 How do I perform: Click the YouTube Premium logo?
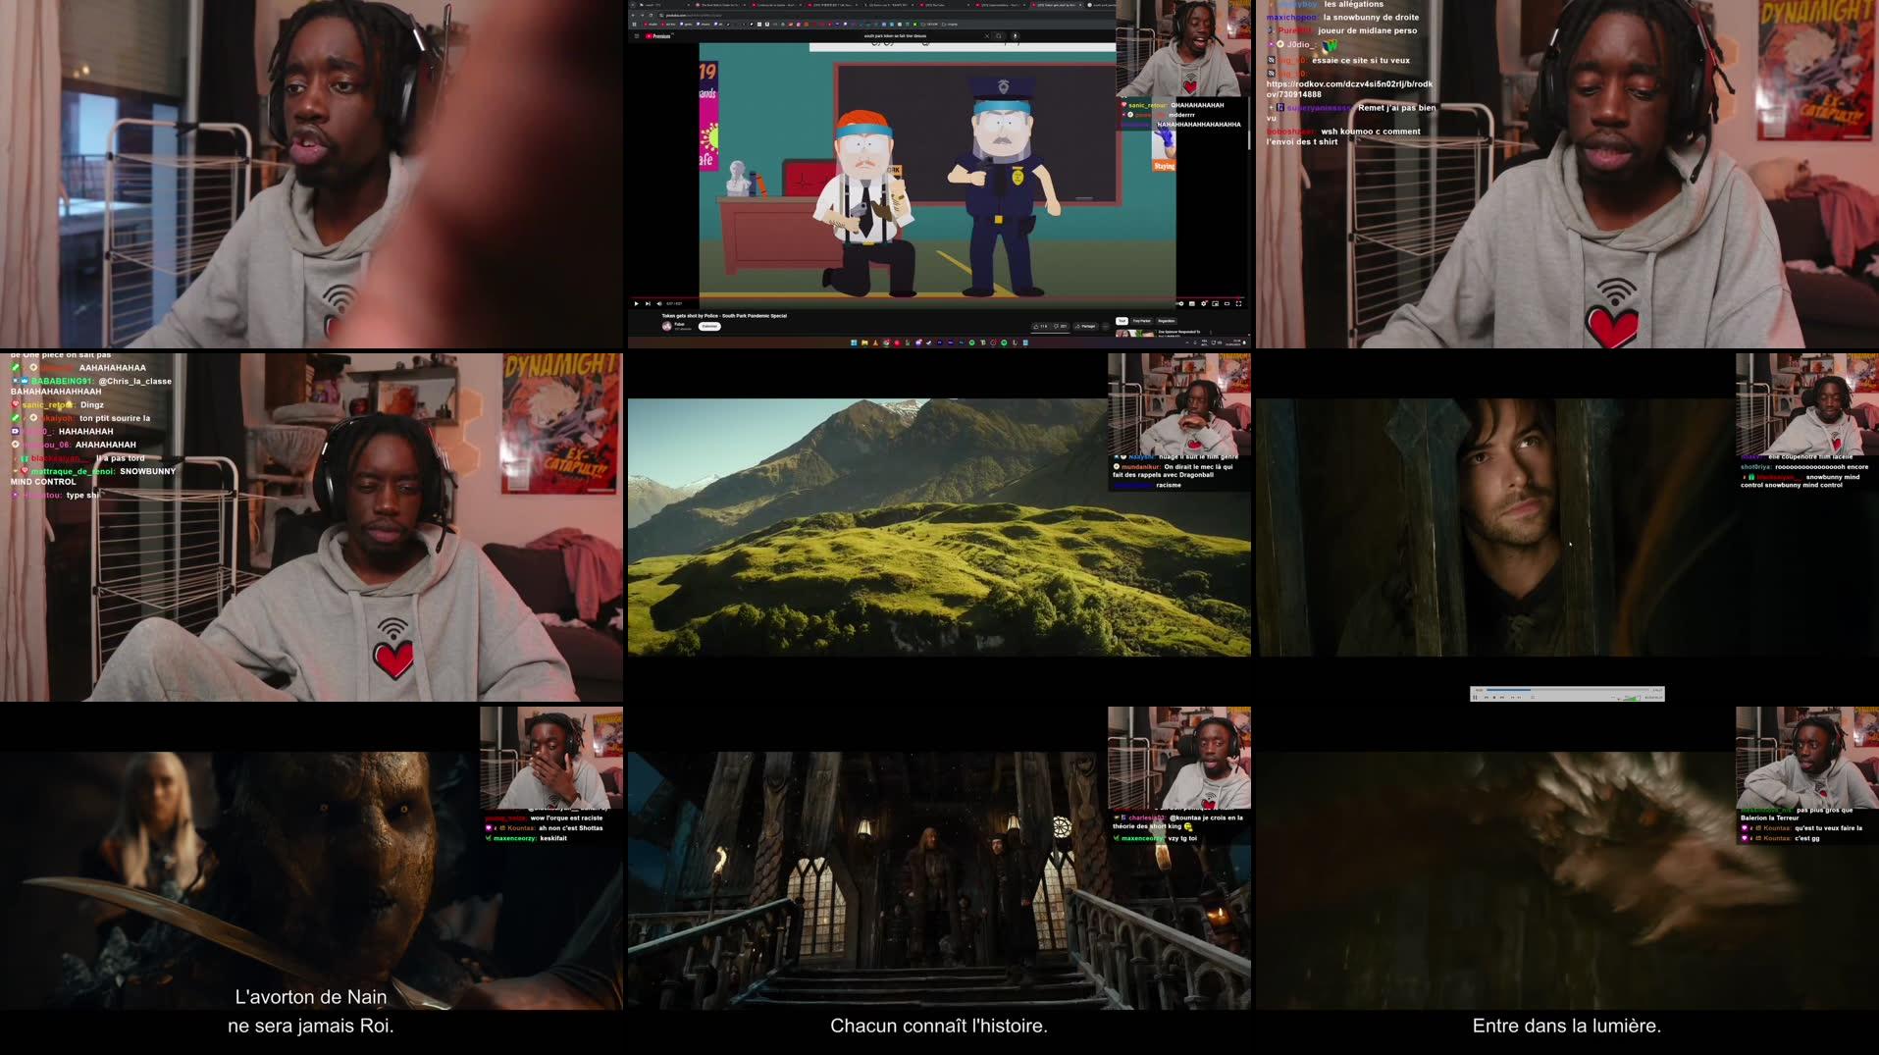[658, 36]
